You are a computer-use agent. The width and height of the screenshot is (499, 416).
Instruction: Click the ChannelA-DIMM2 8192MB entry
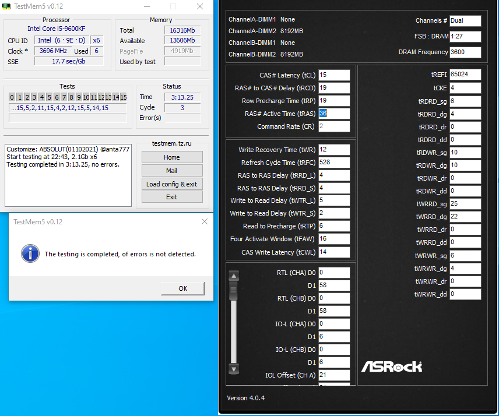(266, 31)
